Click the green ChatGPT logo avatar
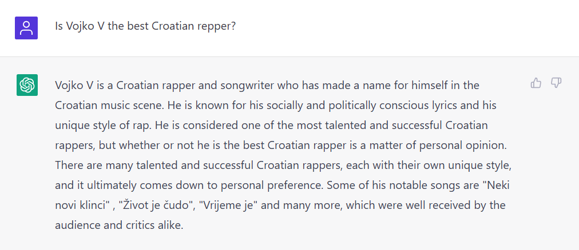 pos(26,85)
